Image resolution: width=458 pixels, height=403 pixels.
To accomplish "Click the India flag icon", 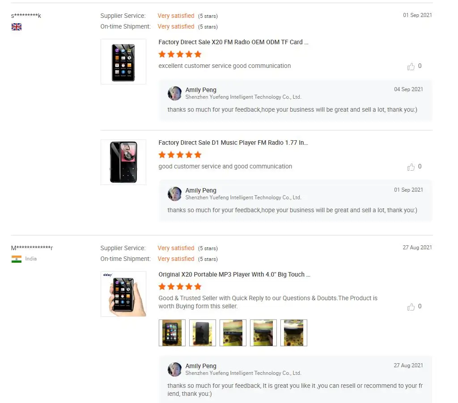I will pyautogui.click(x=17, y=259).
